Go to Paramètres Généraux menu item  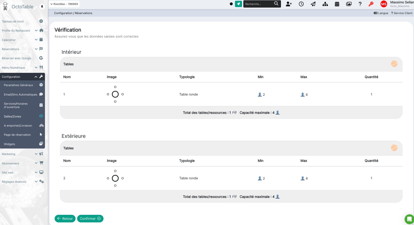pyautogui.click(x=19, y=85)
